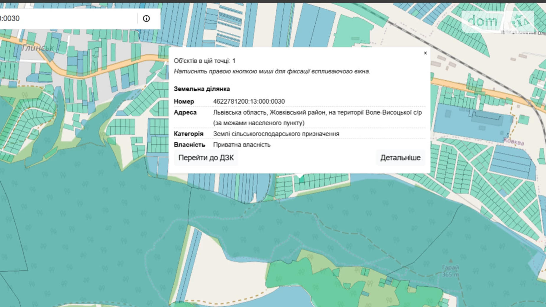Select the cadastral number 4622781200:13:000:0030

pos(249,102)
